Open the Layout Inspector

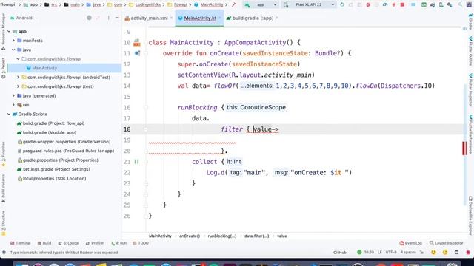446,243
